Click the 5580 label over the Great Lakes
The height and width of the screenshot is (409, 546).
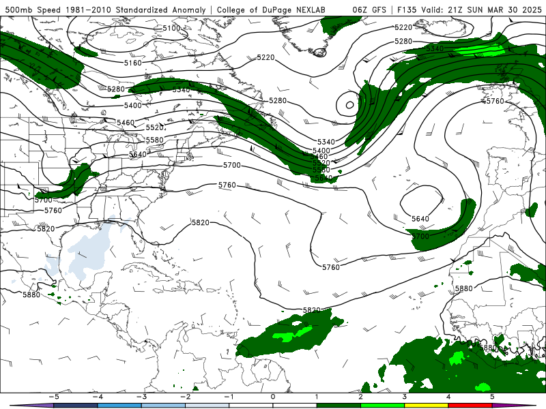tap(155, 140)
